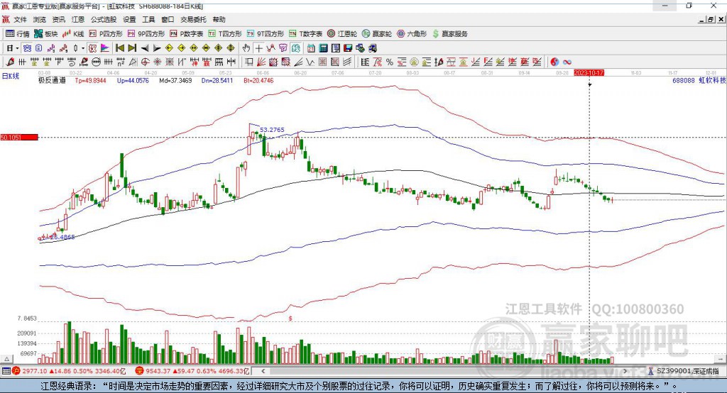
Task: Expand the candlestick style dropdown arrow
Action: [83, 48]
